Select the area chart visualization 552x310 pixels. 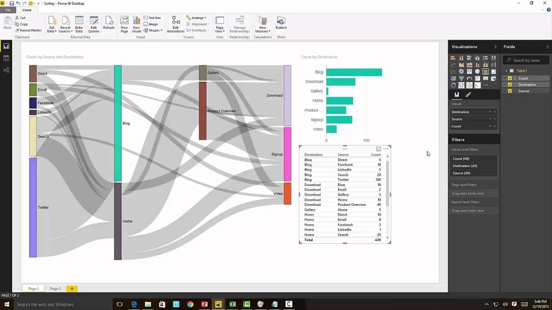pos(461,65)
